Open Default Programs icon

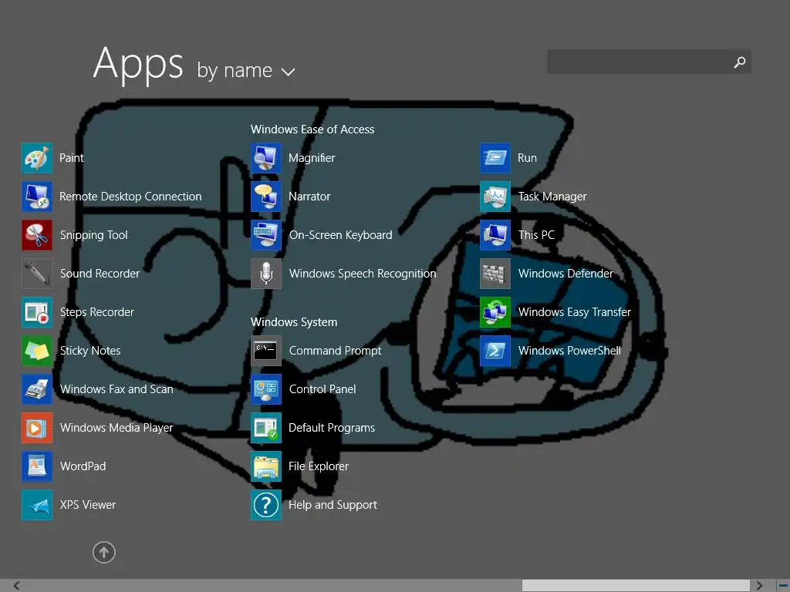coord(266,427)
